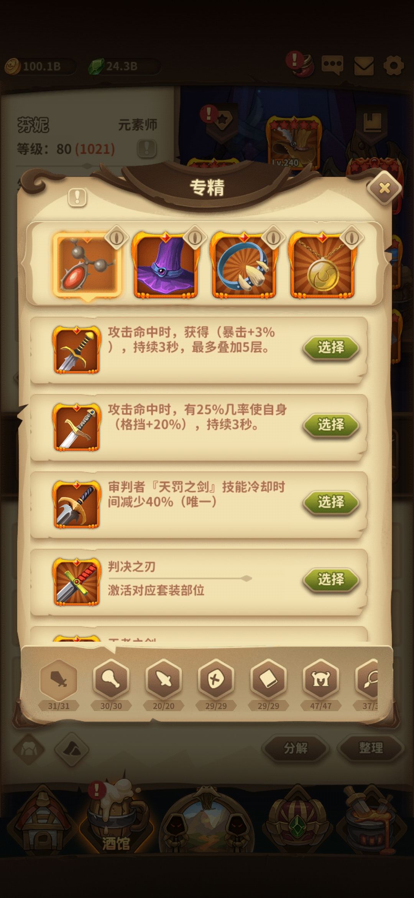Choose the 判决之刃 set item

click(331, 579)
